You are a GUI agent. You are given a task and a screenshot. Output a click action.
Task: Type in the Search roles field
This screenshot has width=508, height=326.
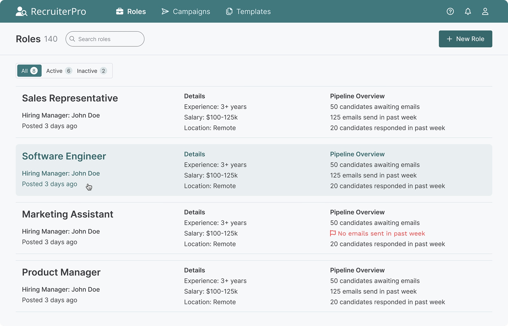108,39
